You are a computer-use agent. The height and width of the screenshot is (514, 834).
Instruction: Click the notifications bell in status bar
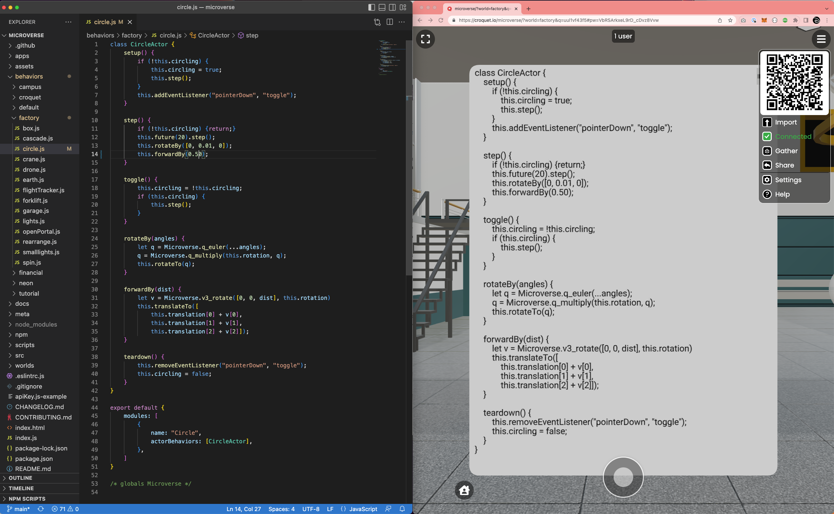402,509
